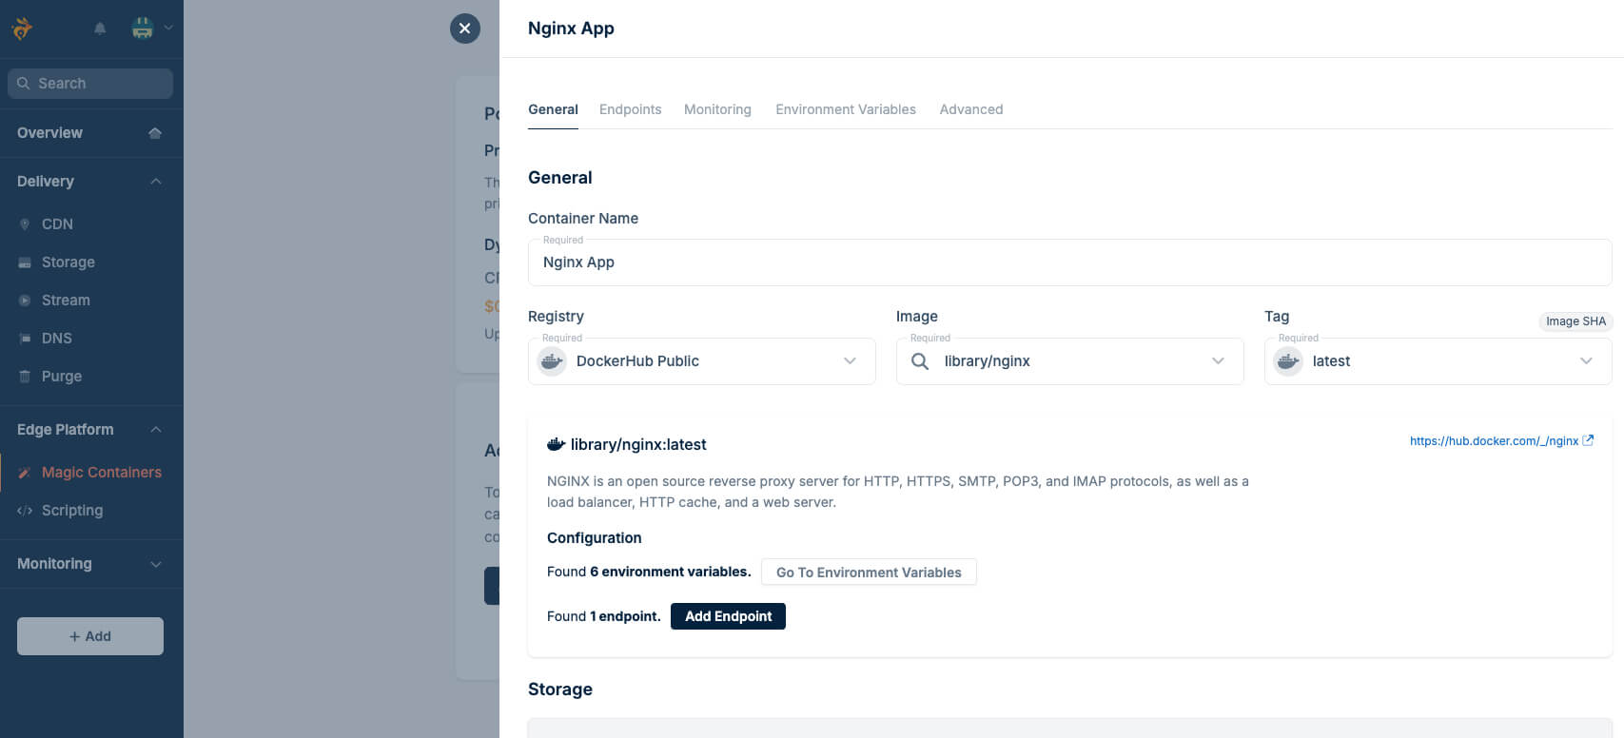
Task: Click the Docker icon in Registry field
Action: click(x=552, y=361)
